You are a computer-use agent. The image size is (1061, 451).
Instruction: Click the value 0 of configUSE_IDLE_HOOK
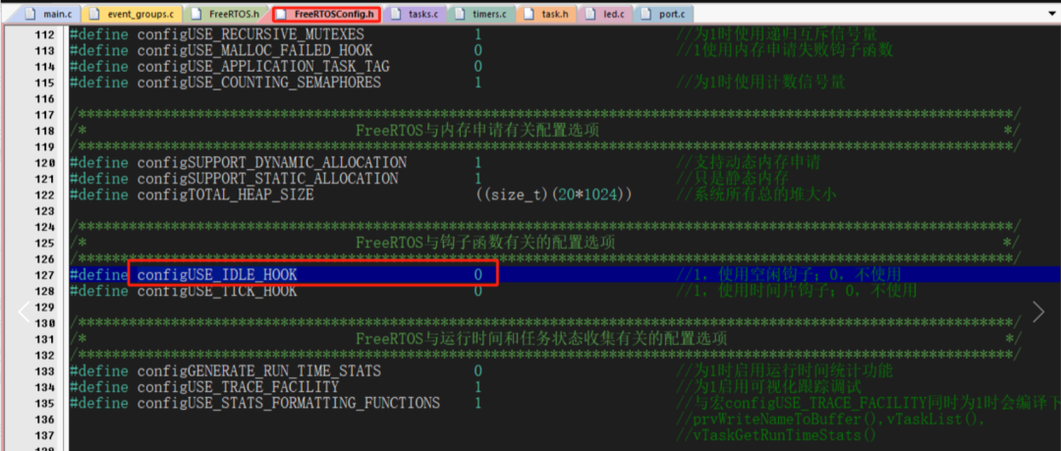tap(477, 274)
